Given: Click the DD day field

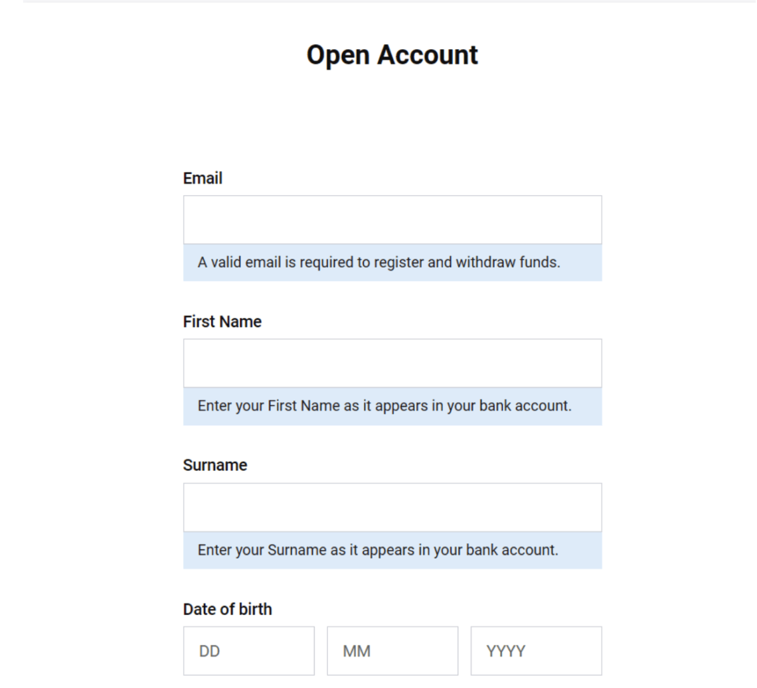Looking at the screenshot, I should click(x=249, y=651).
